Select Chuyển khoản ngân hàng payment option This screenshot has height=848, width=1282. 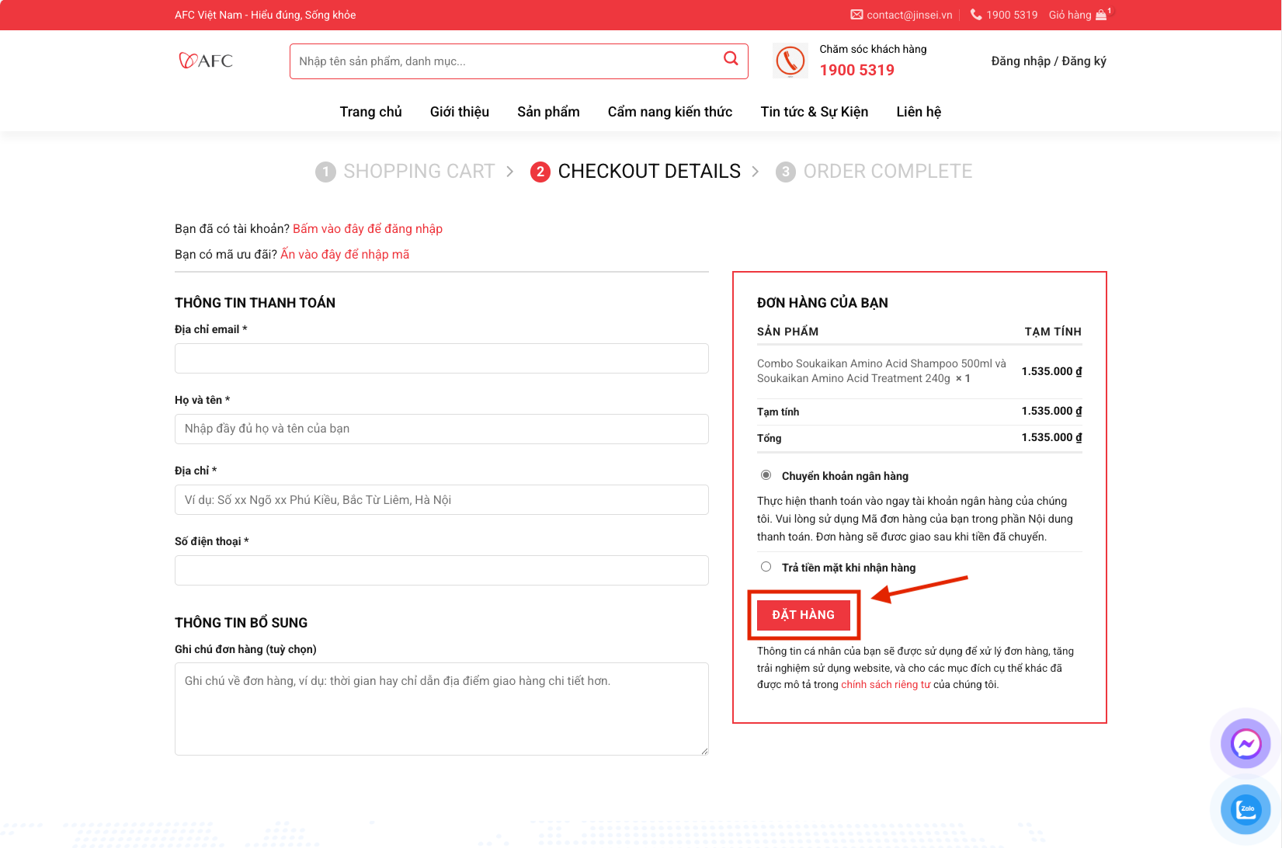click(x=766, y=475)
